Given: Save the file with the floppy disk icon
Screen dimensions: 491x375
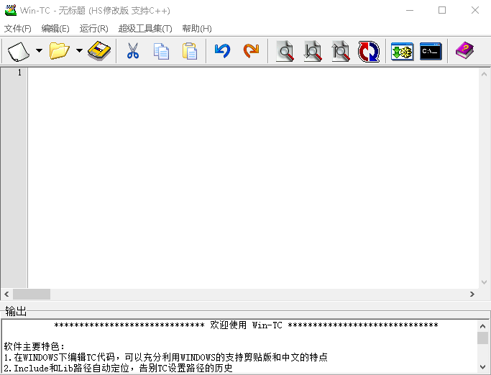Looking at the screenshot, I should pyautogui.click(x=99, y=51).
